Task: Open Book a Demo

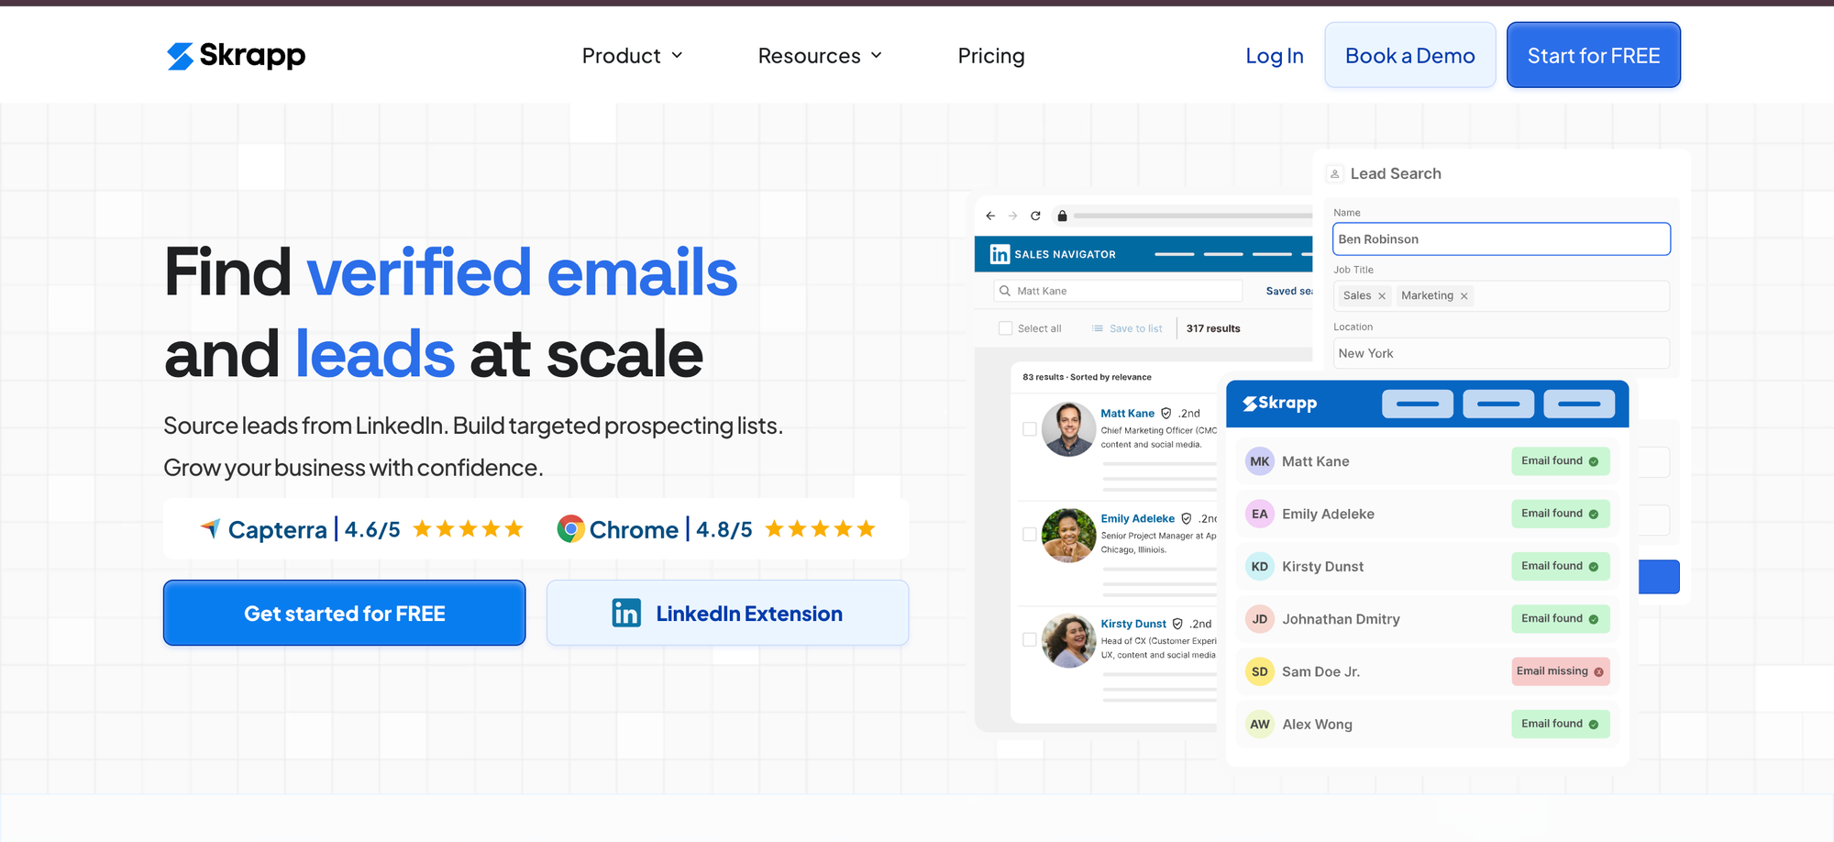Action: point(1409,55)
